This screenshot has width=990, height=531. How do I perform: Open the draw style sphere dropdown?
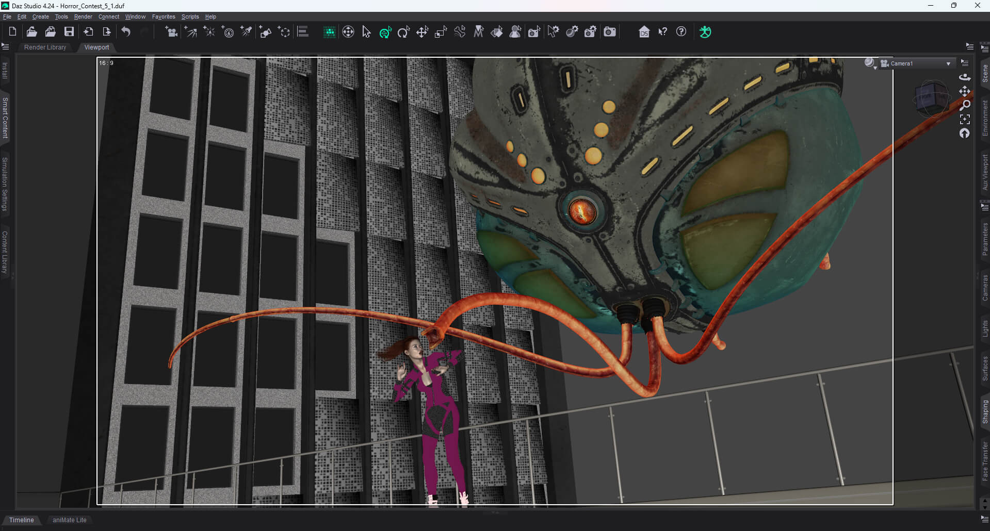click(870, 63)
